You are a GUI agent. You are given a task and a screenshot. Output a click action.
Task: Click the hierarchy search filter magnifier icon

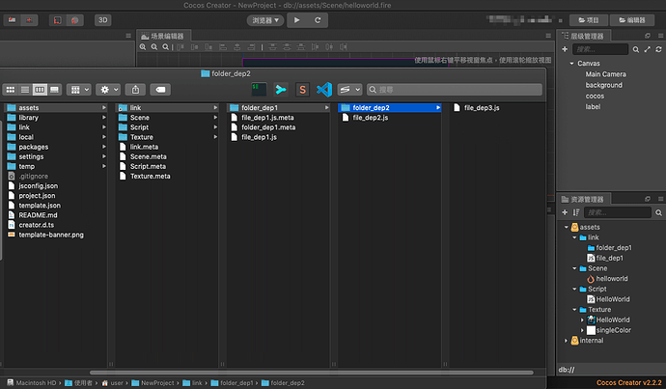point(636,49)
